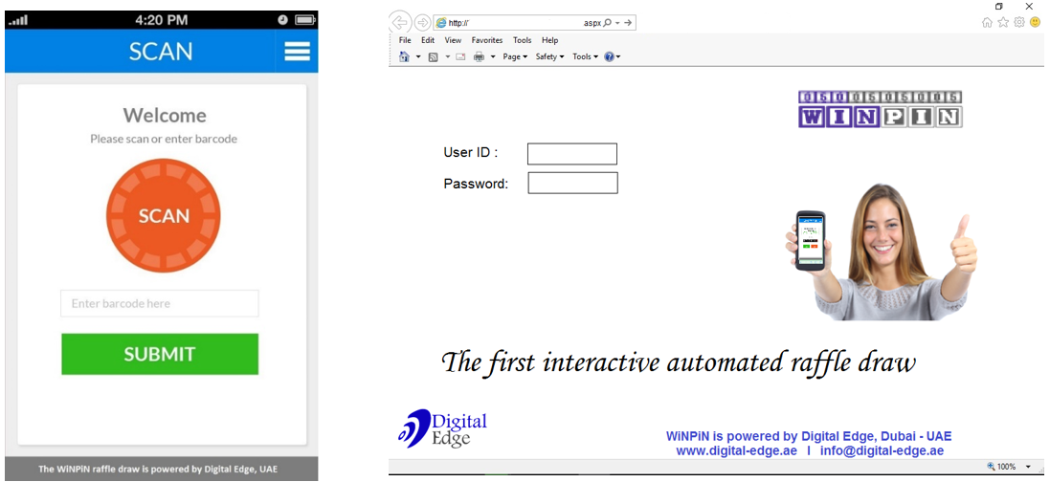Open the Favorites menu
This screenshot has width=1050, height=482.
tap(487, 40)
